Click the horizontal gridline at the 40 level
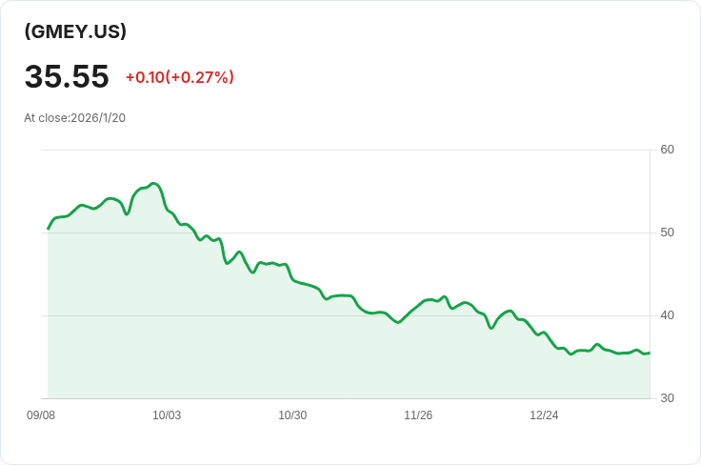 pos(238,315)
